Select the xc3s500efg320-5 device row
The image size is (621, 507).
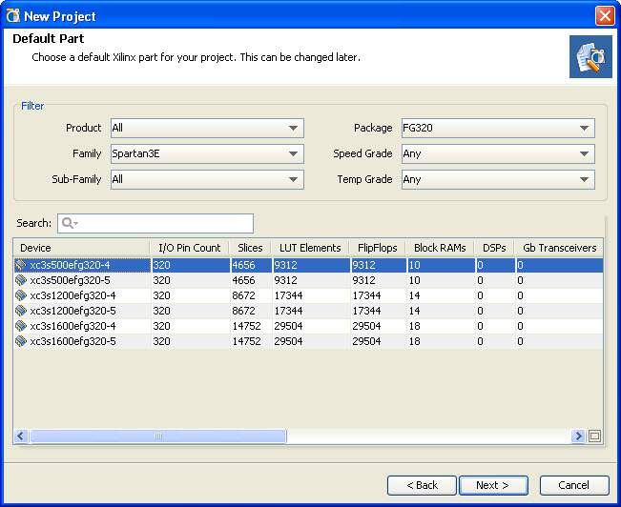tap(308, 280)
